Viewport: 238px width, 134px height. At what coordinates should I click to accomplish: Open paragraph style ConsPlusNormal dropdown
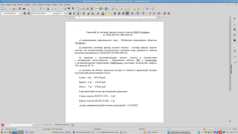pos(21,13)
